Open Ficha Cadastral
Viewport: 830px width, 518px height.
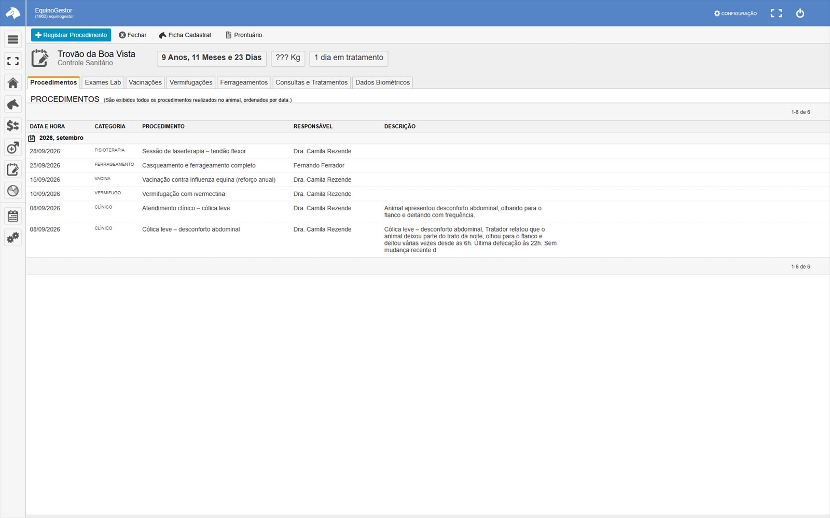pos(185,35)
